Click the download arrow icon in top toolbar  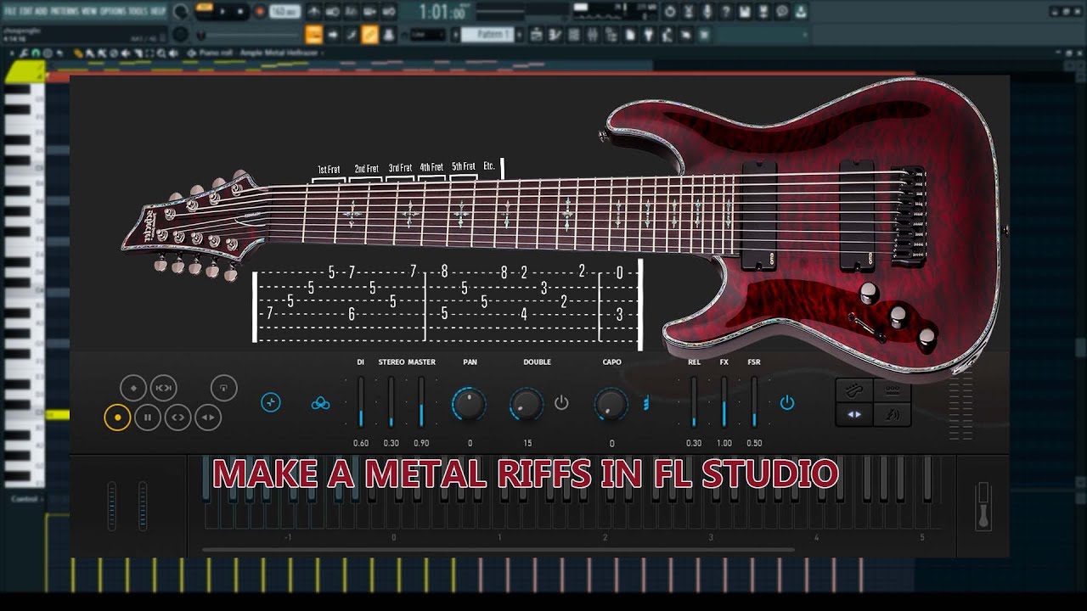[x=801, y=12]
